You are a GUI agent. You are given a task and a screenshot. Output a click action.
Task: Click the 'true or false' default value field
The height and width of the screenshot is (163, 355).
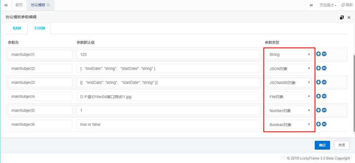pyautogui.click(x=168, y=124)
